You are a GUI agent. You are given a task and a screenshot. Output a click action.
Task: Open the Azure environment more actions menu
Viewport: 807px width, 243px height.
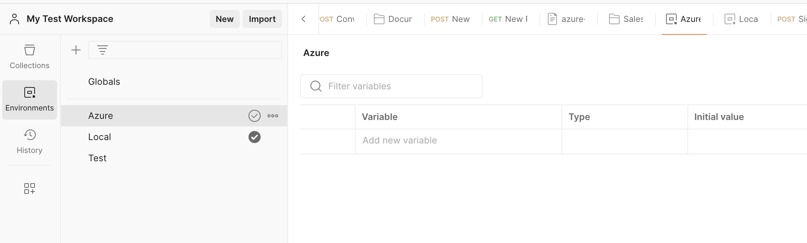click(273, 116)
